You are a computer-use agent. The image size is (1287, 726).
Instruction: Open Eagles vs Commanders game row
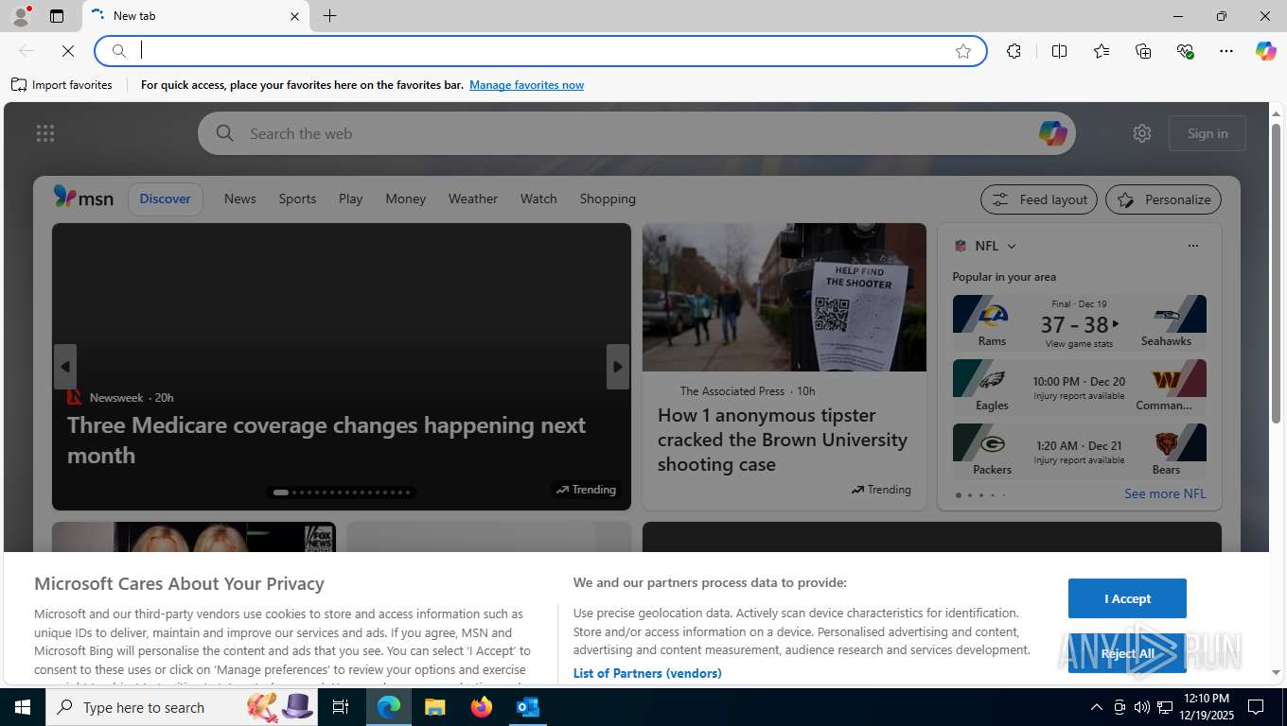point(1080,388)
